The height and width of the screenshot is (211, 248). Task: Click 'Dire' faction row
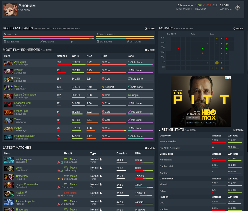click(201, 203)
